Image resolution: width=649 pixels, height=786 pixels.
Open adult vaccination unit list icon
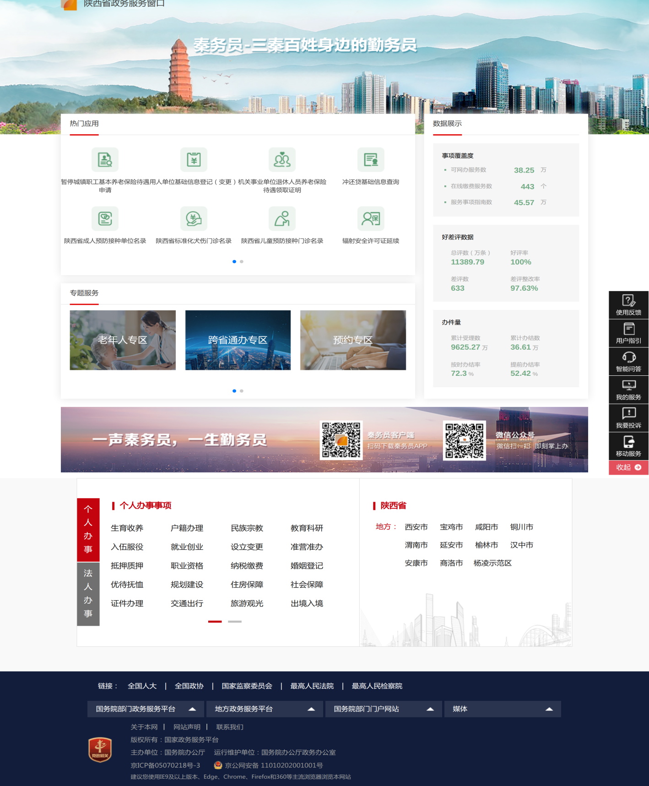(105, 218)
